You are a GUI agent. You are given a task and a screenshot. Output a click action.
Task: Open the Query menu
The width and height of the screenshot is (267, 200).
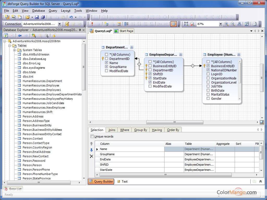tap(53, 10)
